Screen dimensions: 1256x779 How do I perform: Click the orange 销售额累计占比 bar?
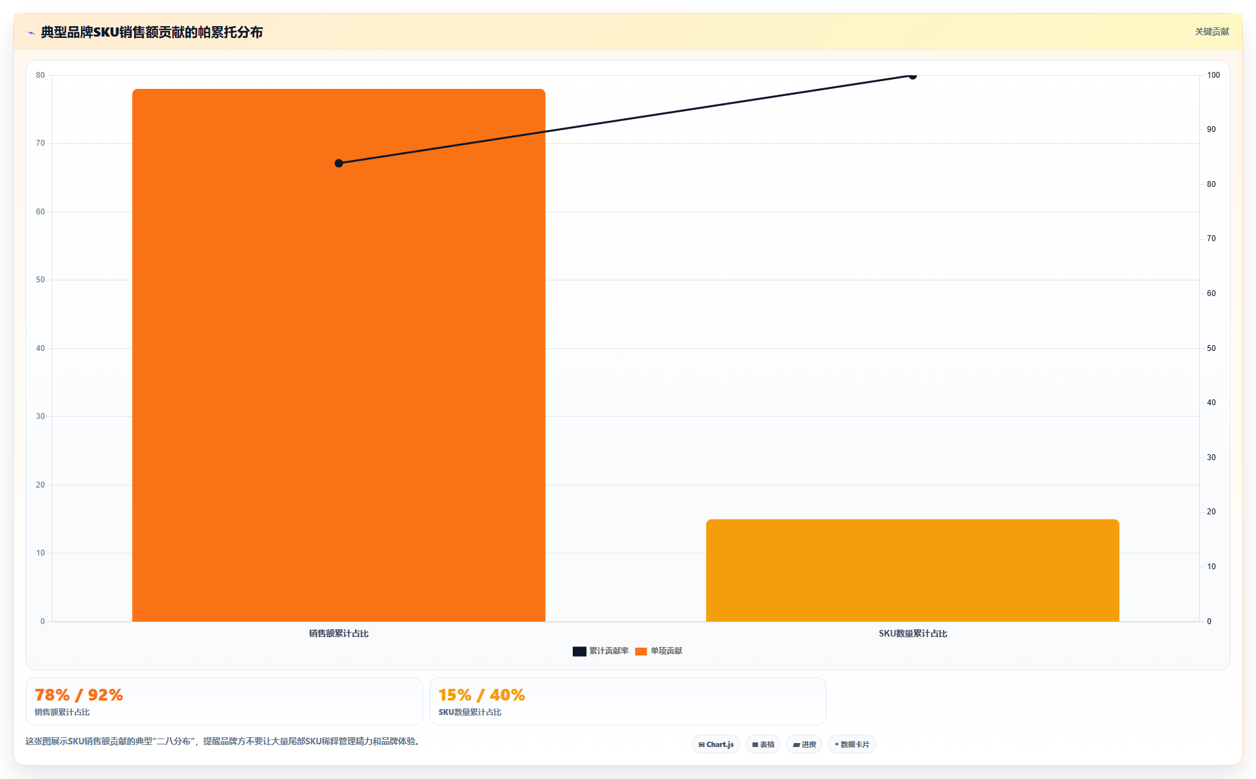(339, 355)
